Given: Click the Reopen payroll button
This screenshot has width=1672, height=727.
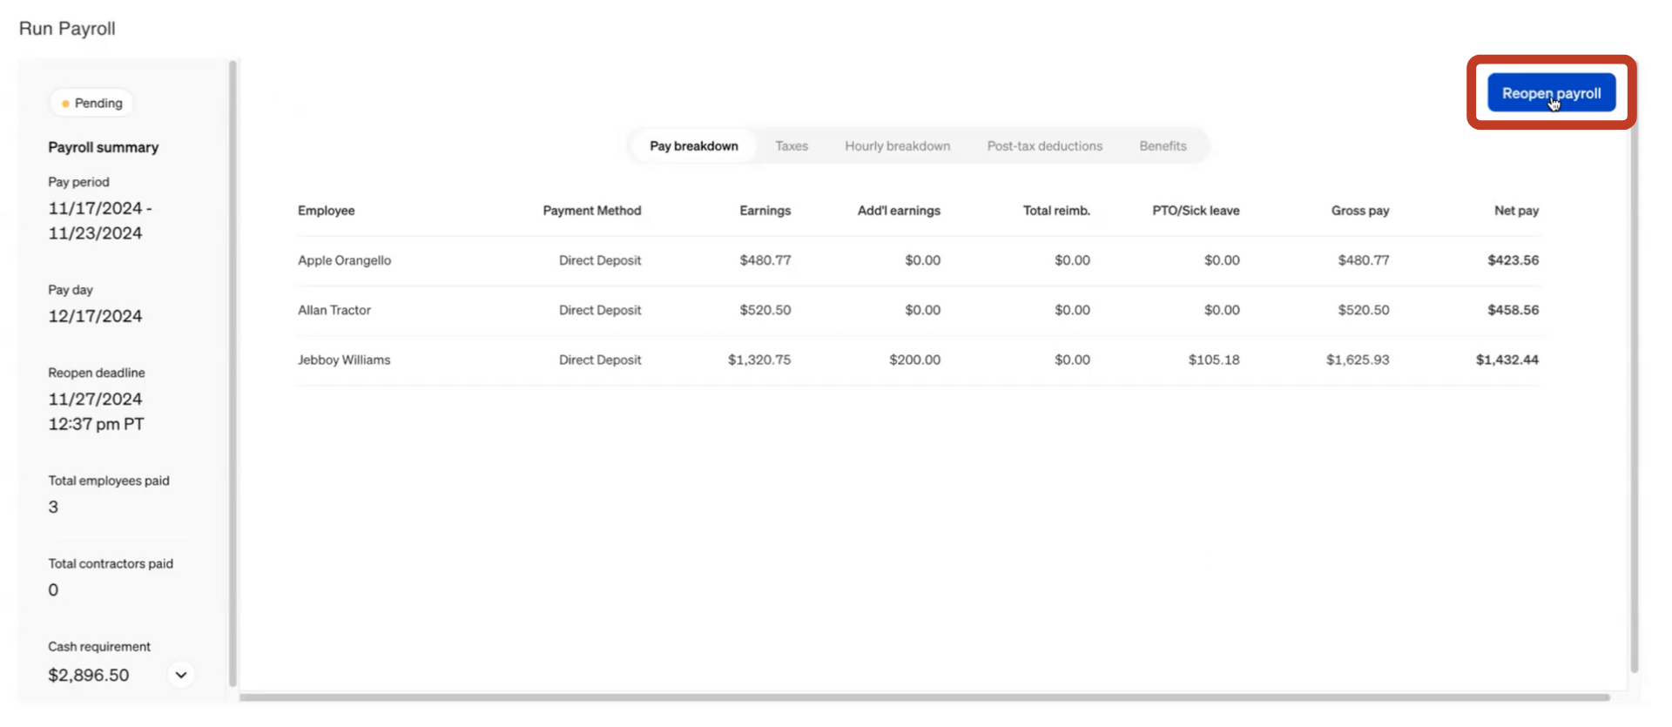Looking at the screenshot, I should tap(1551, 92).
